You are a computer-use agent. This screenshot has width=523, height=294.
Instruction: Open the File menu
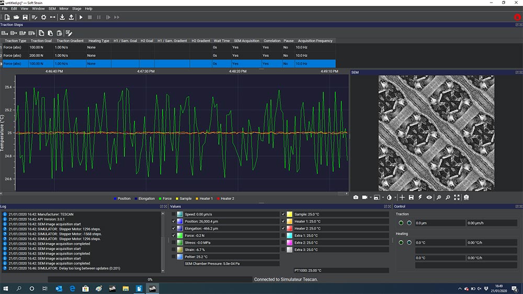click(4, 9)
